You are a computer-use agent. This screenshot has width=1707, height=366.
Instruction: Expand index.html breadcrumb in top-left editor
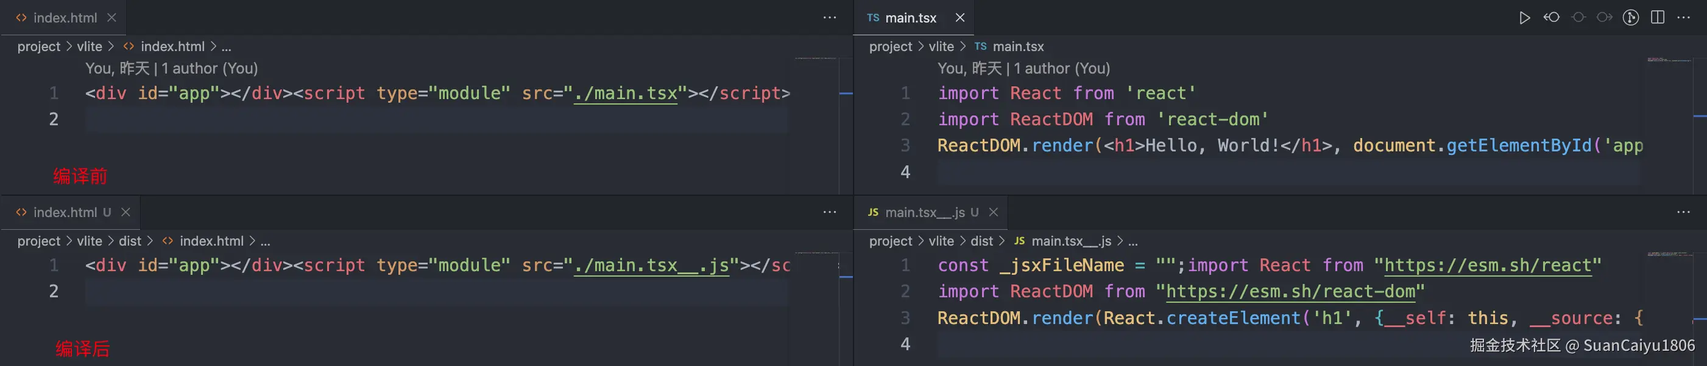click(x=172, y=46)
